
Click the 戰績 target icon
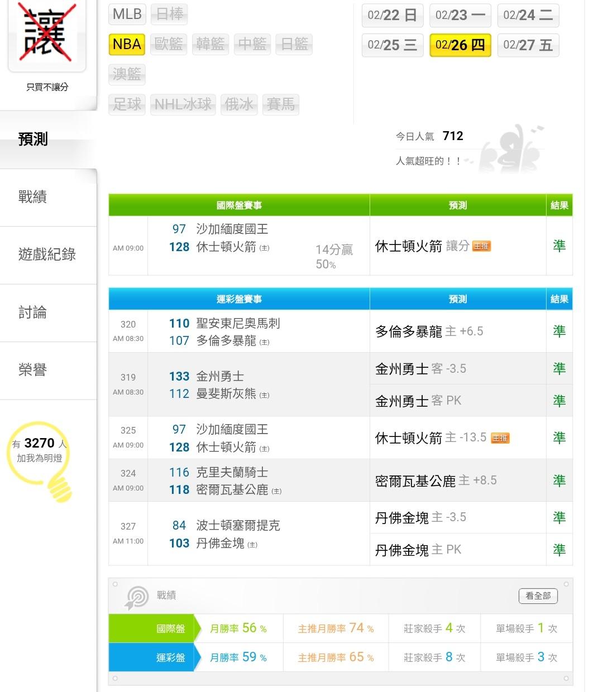136,598
